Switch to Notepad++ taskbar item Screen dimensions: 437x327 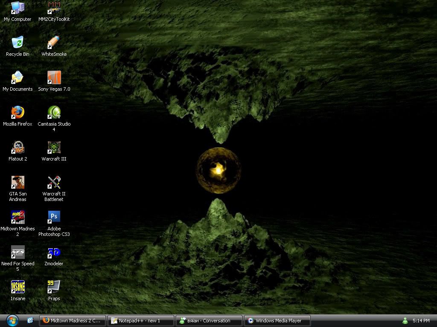click(x=140, y=321)
